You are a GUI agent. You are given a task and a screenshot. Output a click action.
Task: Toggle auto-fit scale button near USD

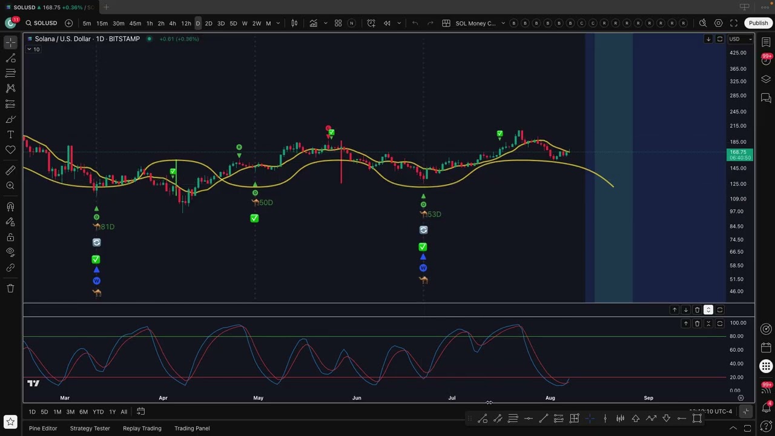coord(720,39)
